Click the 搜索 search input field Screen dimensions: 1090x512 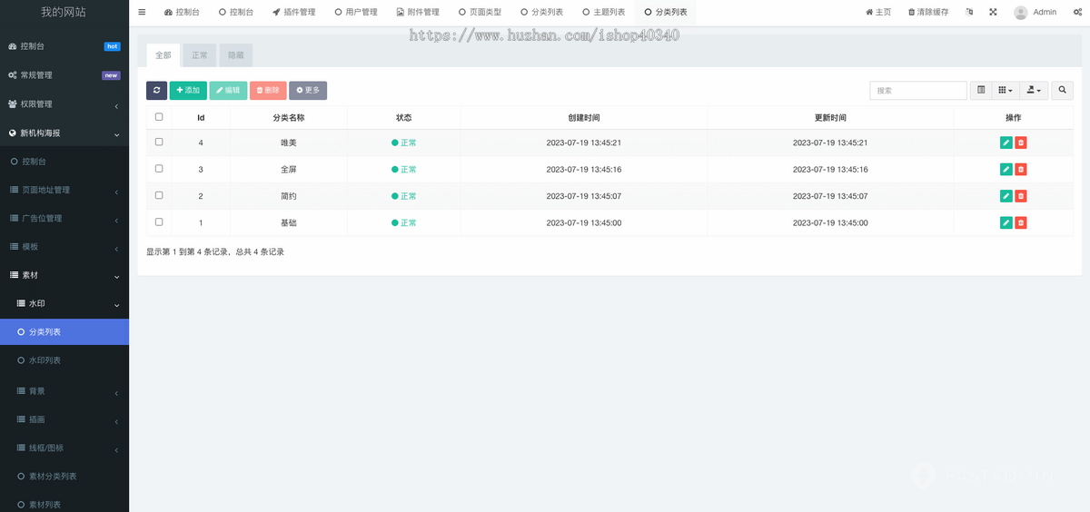coord(918,90)
